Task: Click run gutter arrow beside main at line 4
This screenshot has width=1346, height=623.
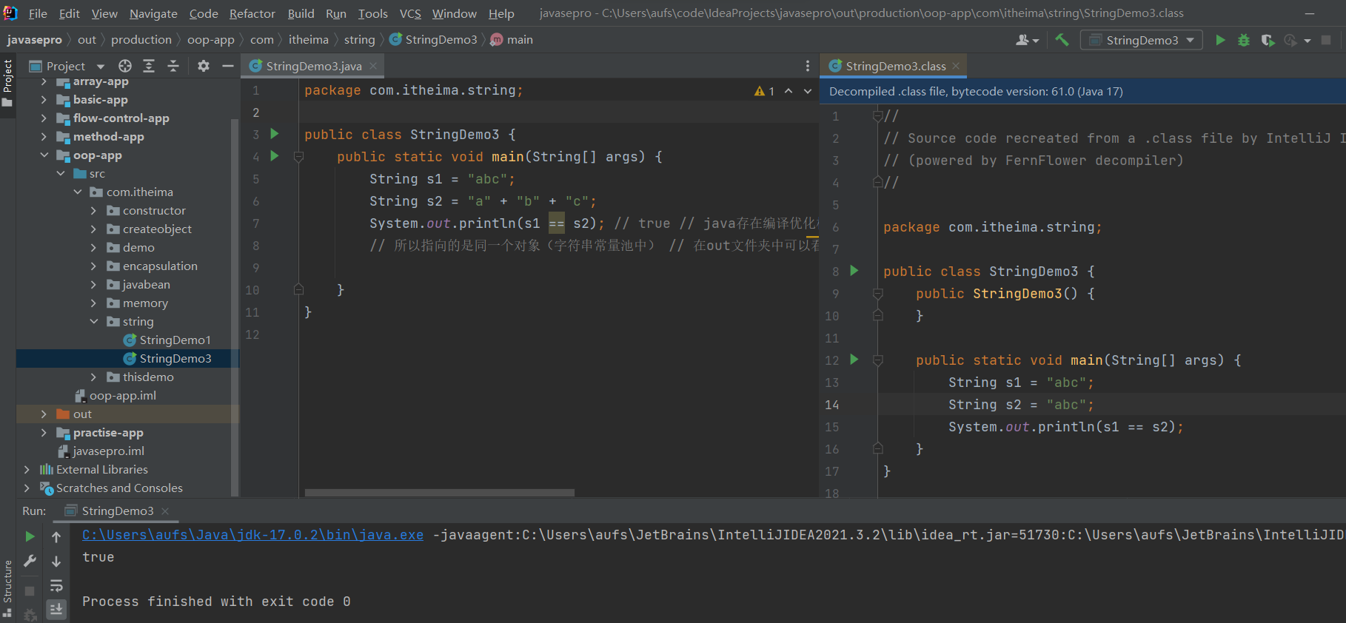Action: [x=275, y=156]
